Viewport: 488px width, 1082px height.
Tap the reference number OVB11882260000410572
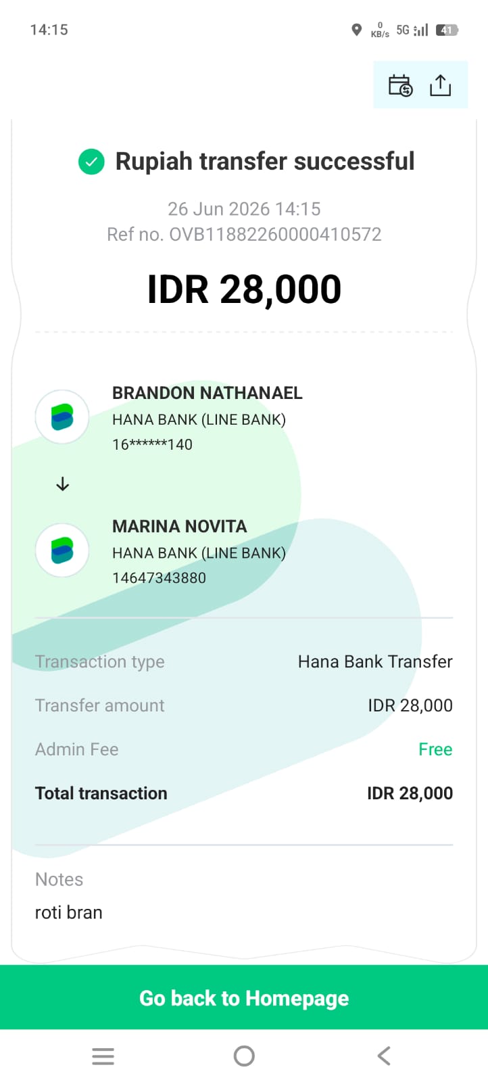click(x=275, y=234)
